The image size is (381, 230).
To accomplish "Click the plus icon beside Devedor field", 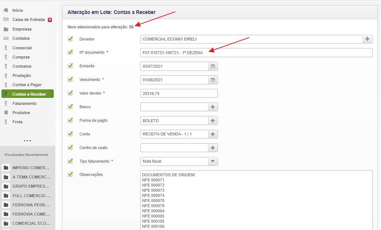I will [367, 39].
